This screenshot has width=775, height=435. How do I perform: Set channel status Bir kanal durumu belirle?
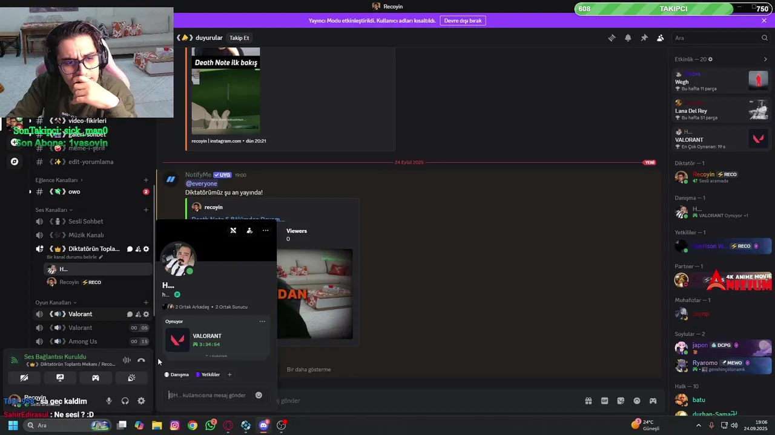pyautogui.click(x=75, y=257)
